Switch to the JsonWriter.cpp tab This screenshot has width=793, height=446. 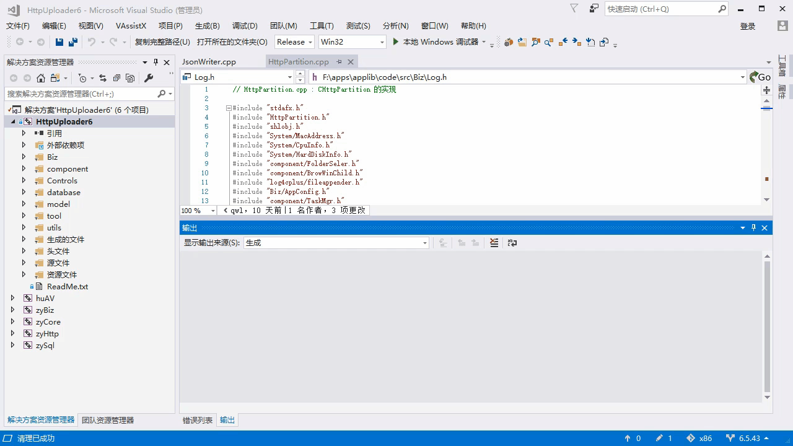tap(209, 62)
